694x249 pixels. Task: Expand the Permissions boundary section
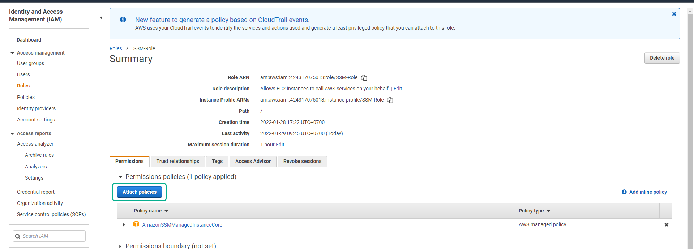point(120,246)
